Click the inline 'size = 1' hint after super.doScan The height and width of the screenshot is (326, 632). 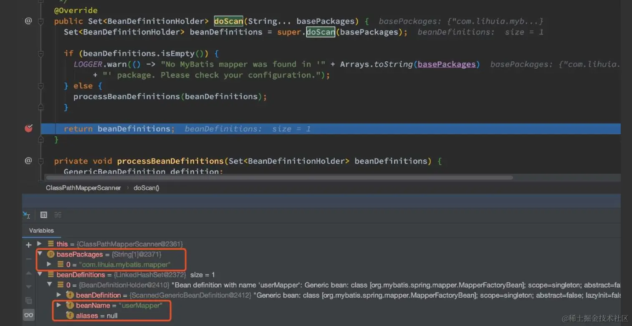coord(524,32)
